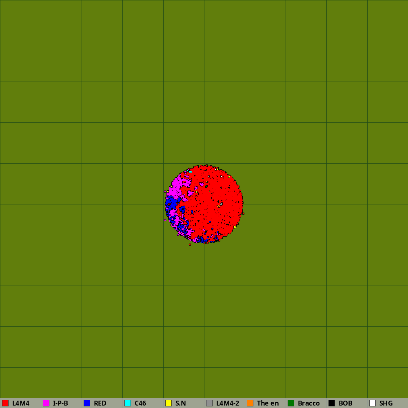Click the orange 'The en' legend swatch
408x408 pixels.
(x=250, y=403)
